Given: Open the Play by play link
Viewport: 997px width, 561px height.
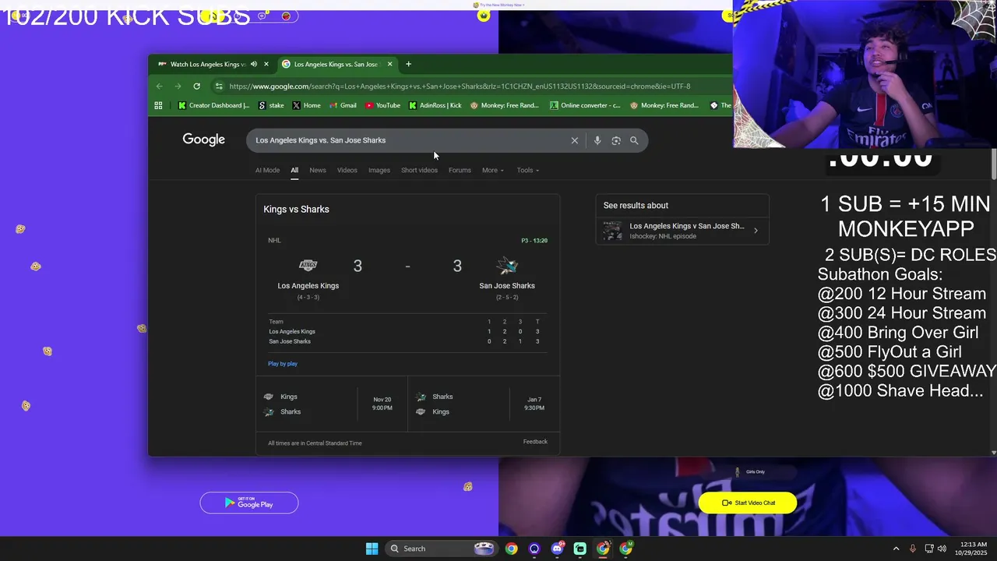Looking at the screenshot, I should (283, 364).
